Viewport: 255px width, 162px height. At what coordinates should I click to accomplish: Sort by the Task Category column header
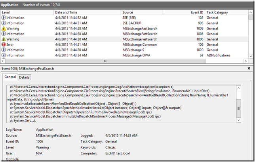(x=226, y=12)
